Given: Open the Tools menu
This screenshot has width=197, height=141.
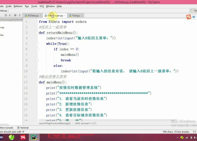Looking at the screenshot, I should [x=34, y=6].
